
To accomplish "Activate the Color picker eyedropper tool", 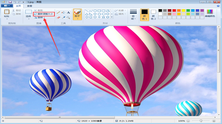I will 63,18.
